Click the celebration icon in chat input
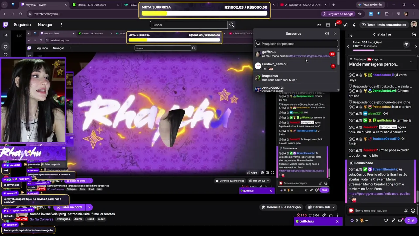This screenshot has height=236, width=419. click(x=406, y=211)
